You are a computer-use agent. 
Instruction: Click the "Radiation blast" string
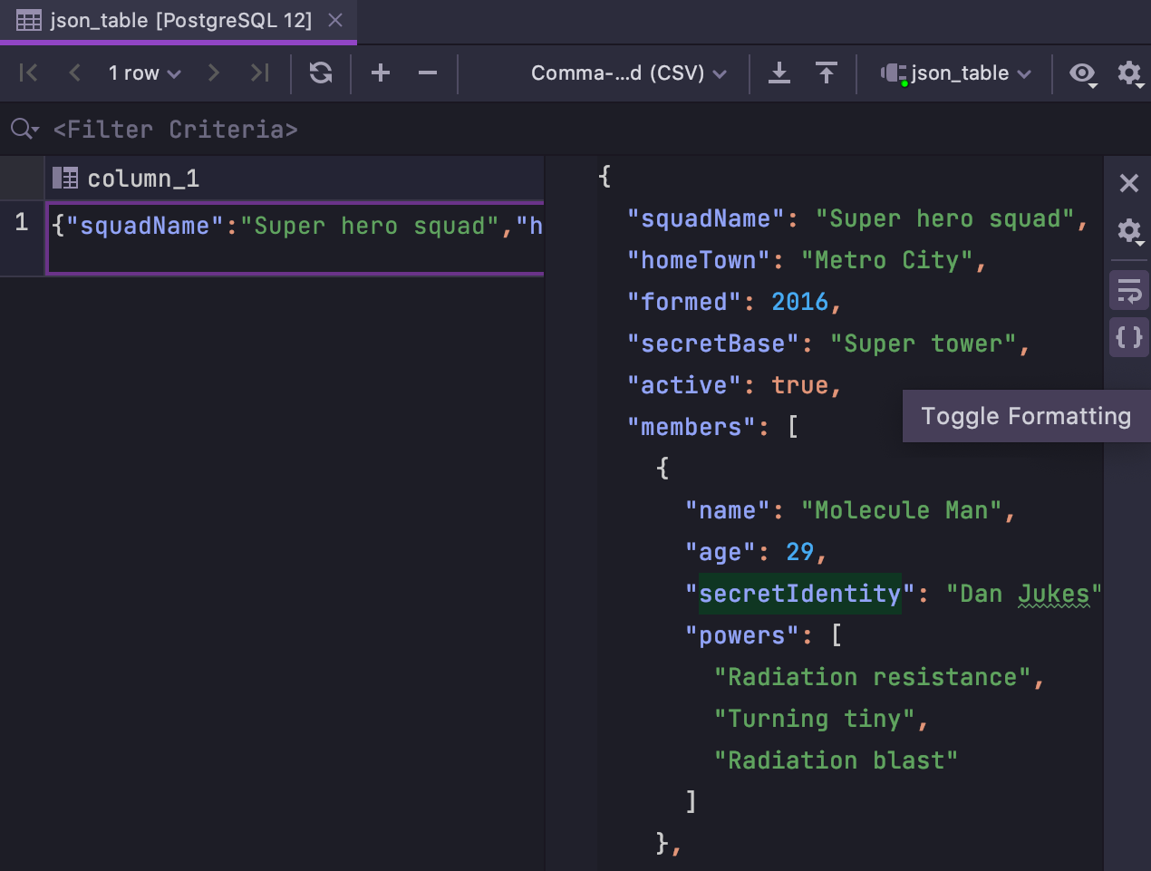coord(837,760)
